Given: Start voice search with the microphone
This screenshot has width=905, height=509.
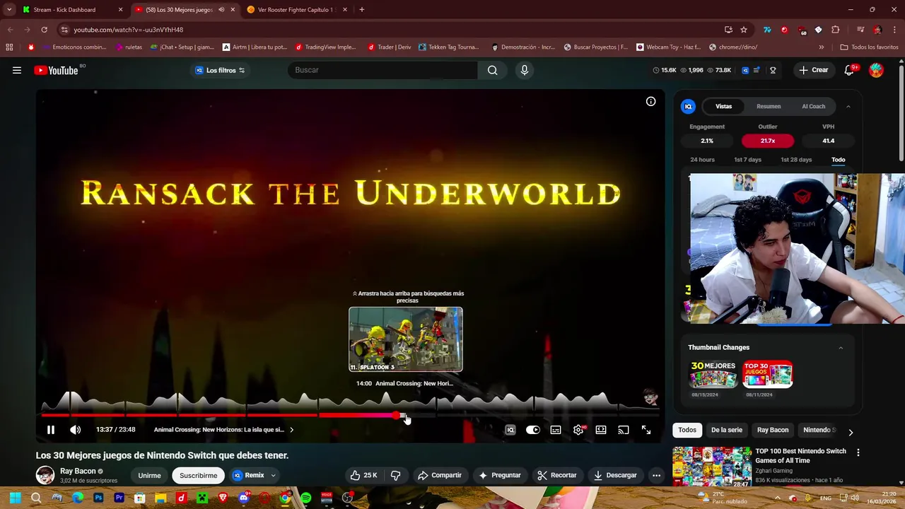Looking at the screenshot, I should (525, 70).
